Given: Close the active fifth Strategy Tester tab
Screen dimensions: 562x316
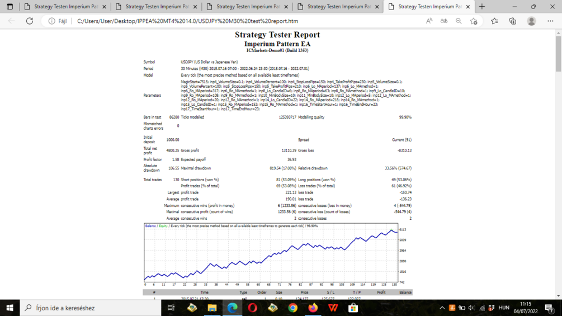Looking at the screenshot, I should click(467, 7).
